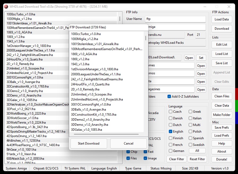Tick the Swedish language checkbox

[190, 145]
